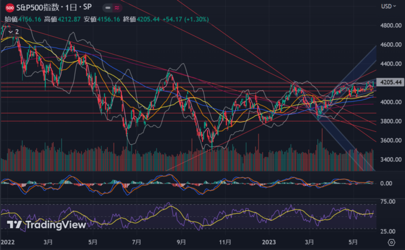This screenshot has height=250, width=405.
Task: Click the RSI pane 75.00 axis label
Action: pos(387,202)
